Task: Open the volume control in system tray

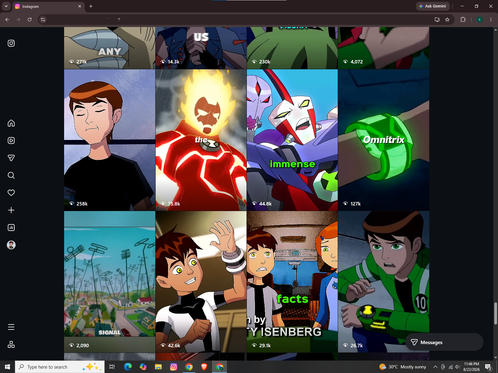Action: (x=458, y=367)
